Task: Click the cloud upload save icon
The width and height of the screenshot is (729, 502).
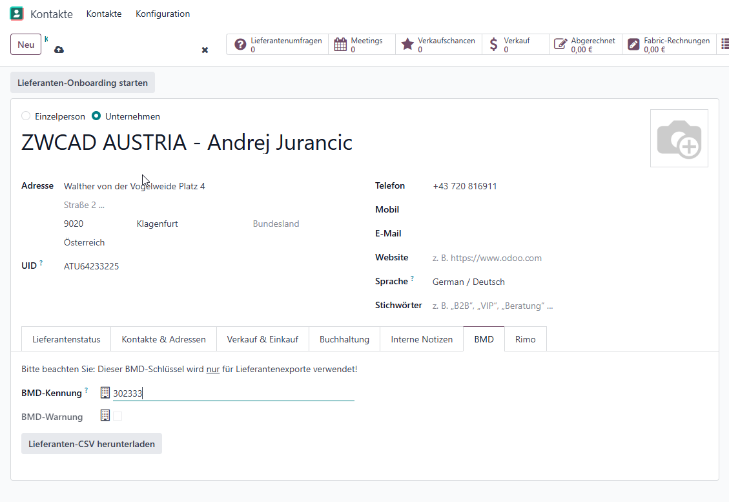Action: [59, 49]
